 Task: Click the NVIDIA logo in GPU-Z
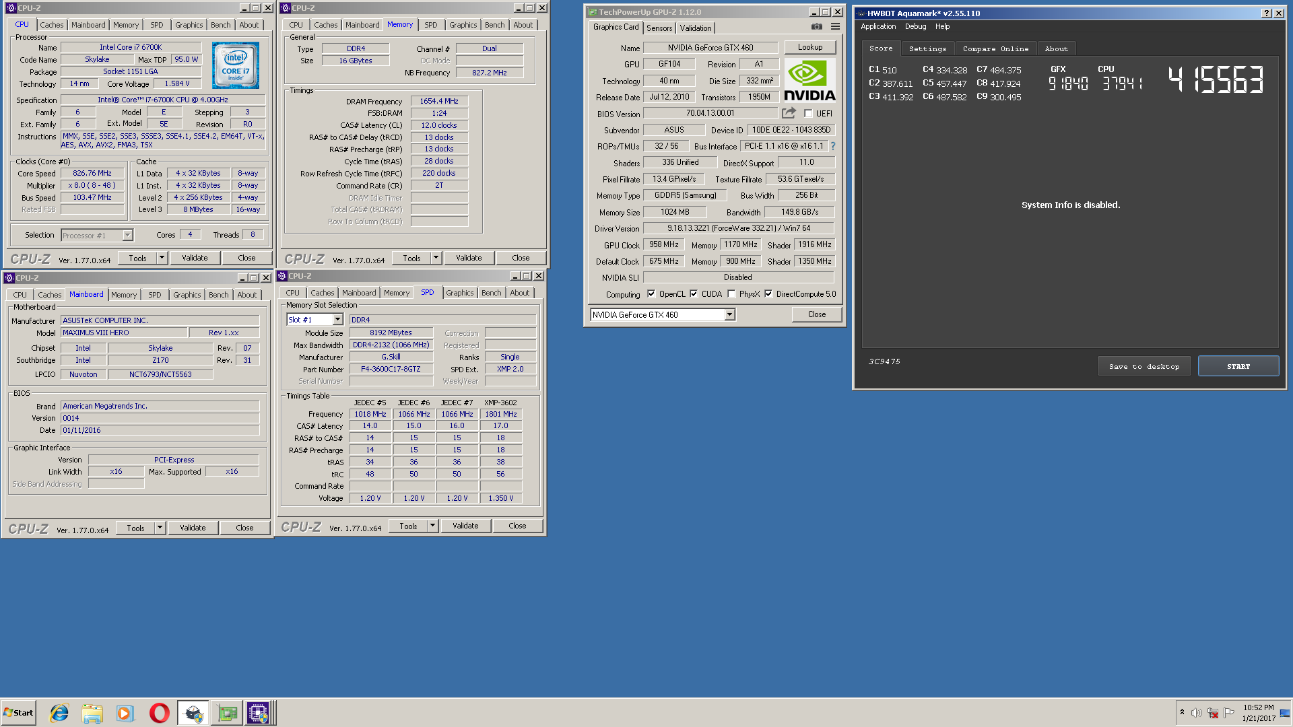809,80
